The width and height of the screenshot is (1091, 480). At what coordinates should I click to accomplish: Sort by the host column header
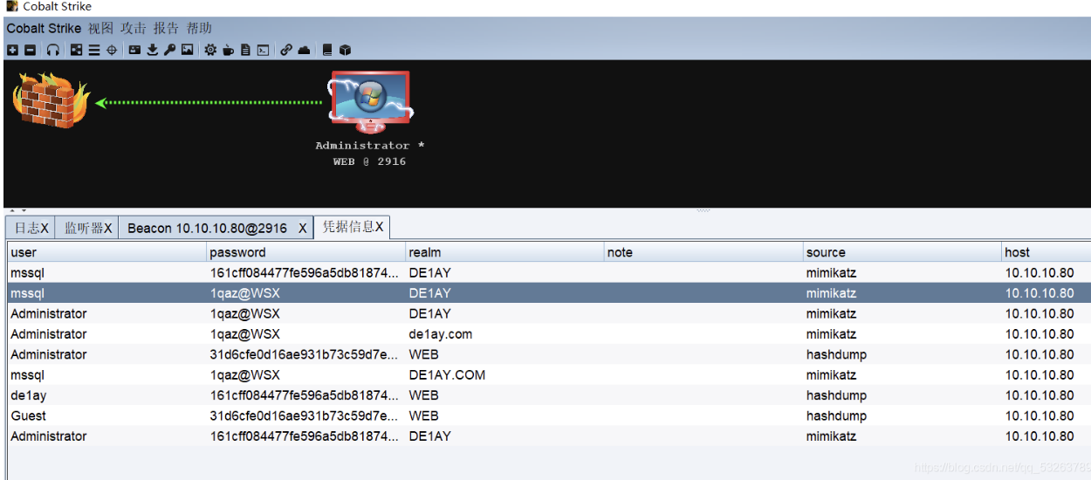click(x=1046, y=252)
